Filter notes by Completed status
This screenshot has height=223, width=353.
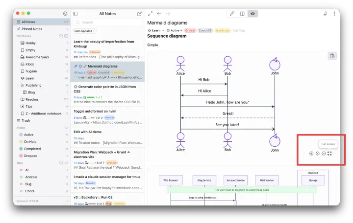[42, 149]
